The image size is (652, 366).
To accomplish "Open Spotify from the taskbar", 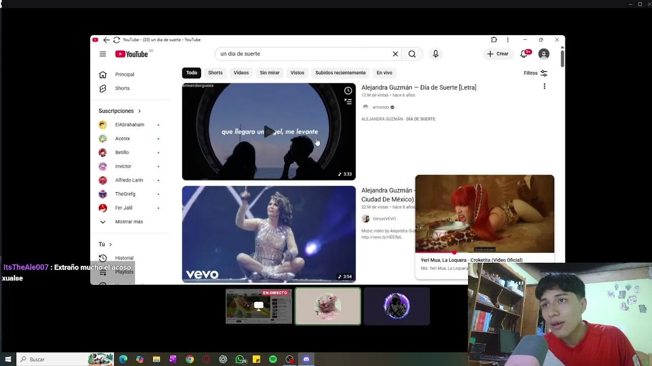I will click(273, 359).
